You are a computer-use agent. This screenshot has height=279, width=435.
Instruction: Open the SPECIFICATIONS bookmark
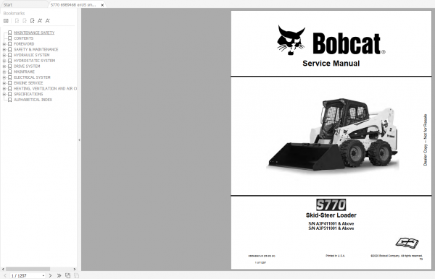point(28,94)
